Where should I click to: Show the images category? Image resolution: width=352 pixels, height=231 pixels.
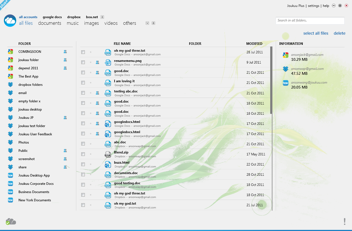[91, 23]
